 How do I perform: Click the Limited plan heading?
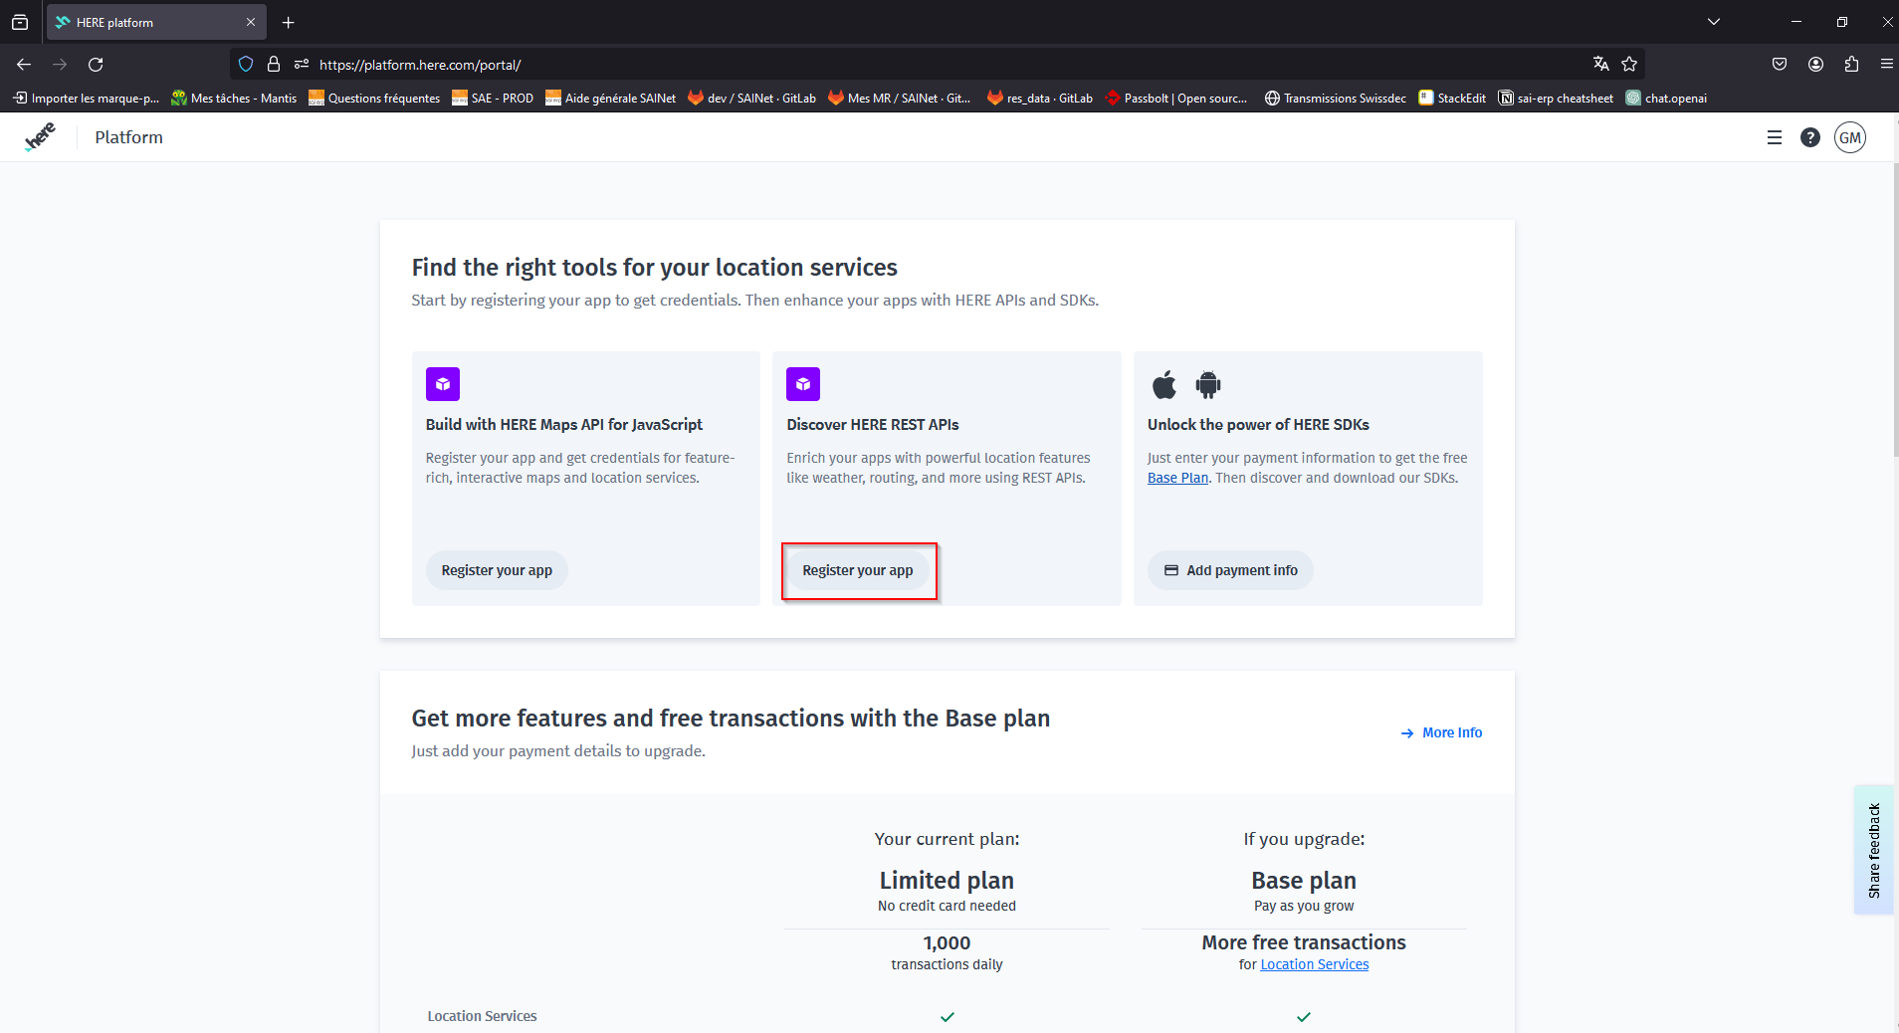click(947, 881)
